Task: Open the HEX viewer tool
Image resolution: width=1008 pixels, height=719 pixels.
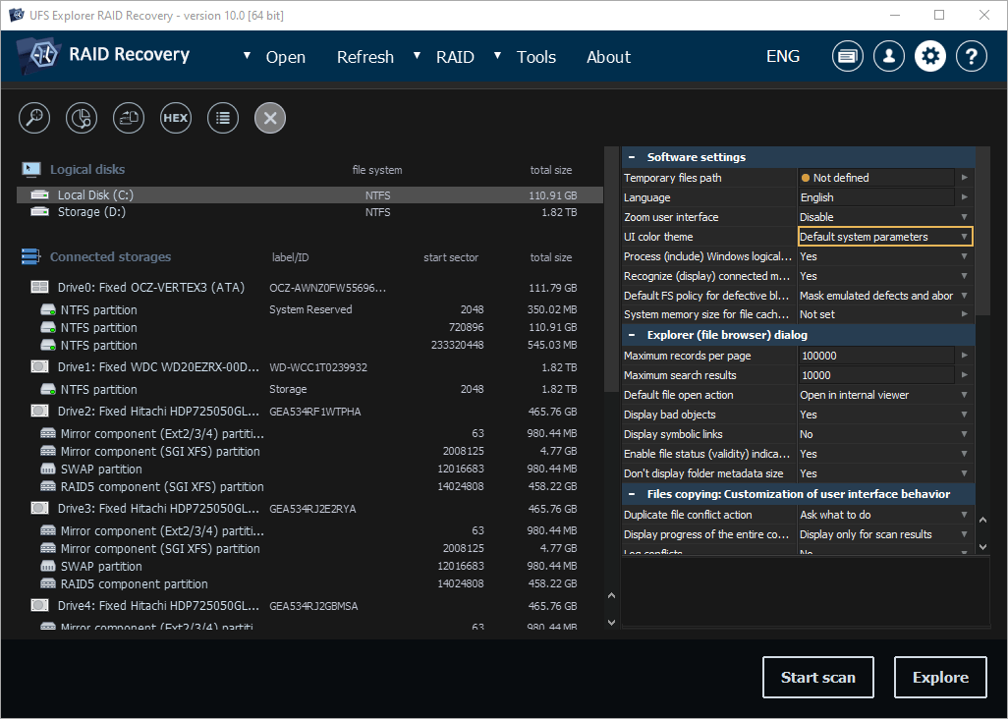Action: pos(176,118)
